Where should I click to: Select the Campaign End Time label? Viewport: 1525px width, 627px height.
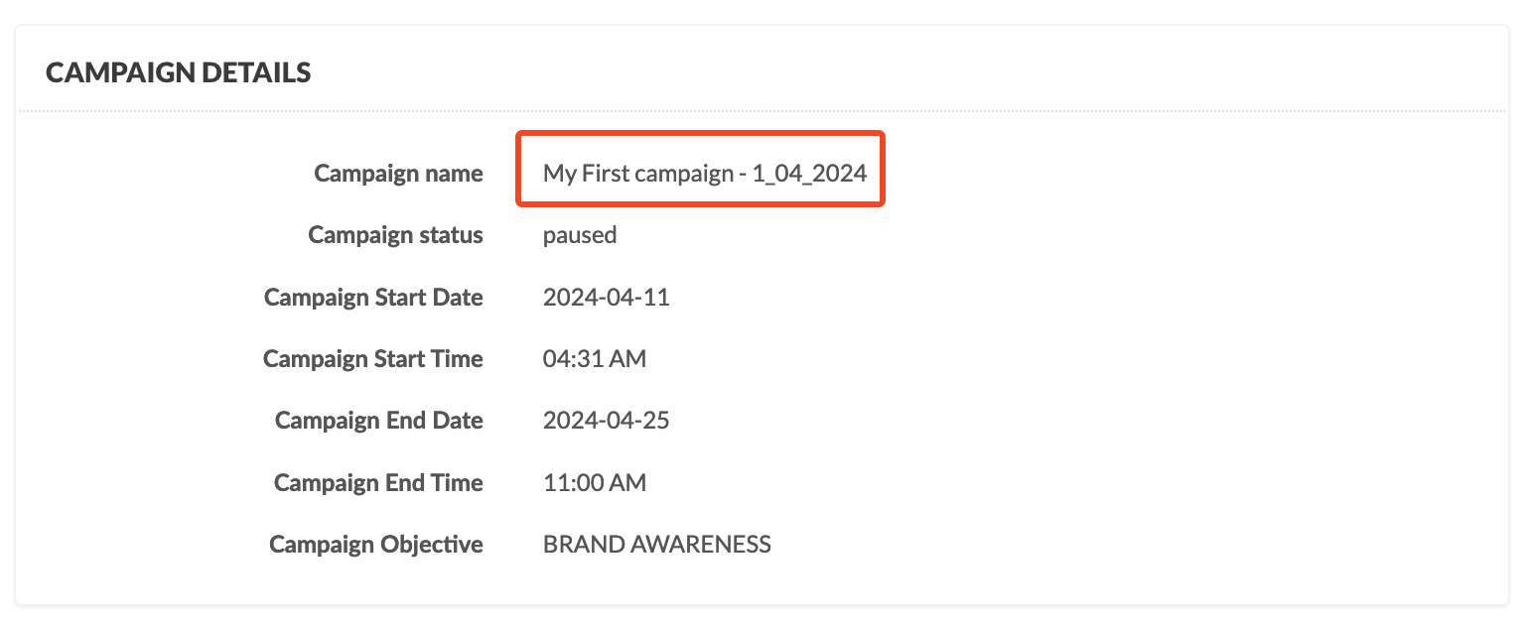[378, 482]
